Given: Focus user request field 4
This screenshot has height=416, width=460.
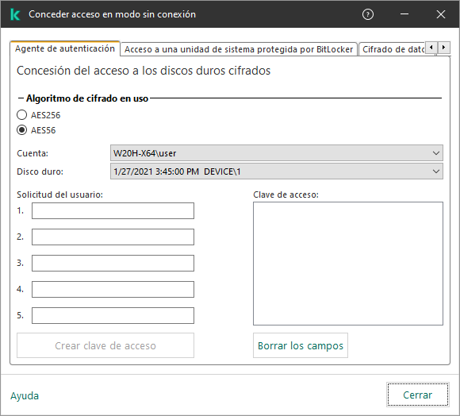Looking at the screenshot, I should point(113,289).
